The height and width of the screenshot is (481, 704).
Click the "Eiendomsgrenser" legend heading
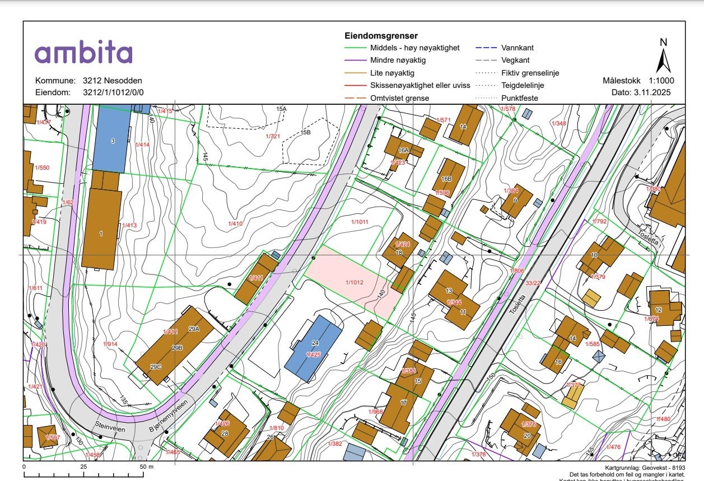(381, 36)
